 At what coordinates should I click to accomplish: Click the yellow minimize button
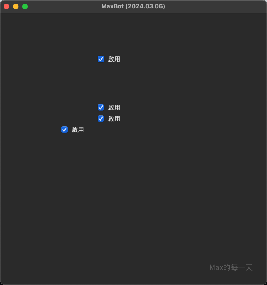16,6
